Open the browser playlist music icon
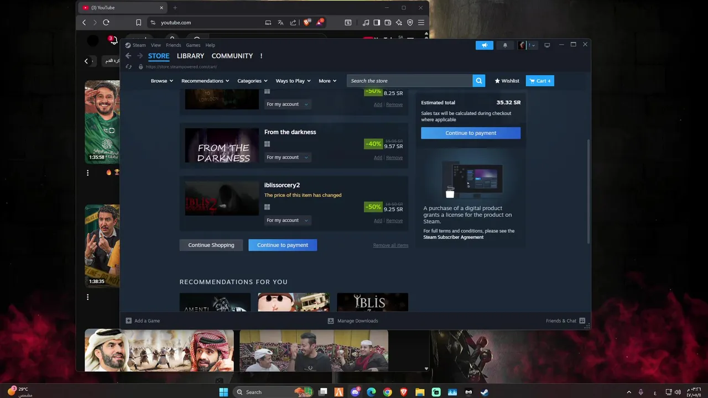 [x=366, y=23]
